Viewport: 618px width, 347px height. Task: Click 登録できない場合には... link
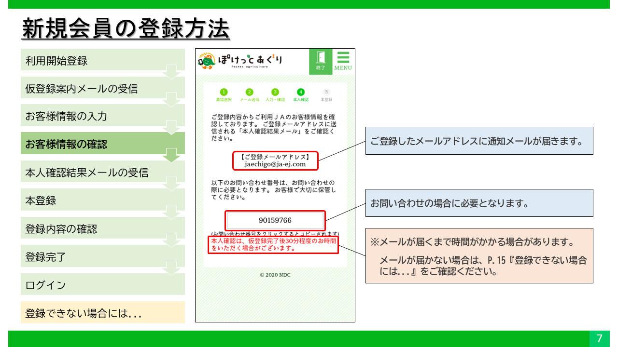[x=102, y=313]
